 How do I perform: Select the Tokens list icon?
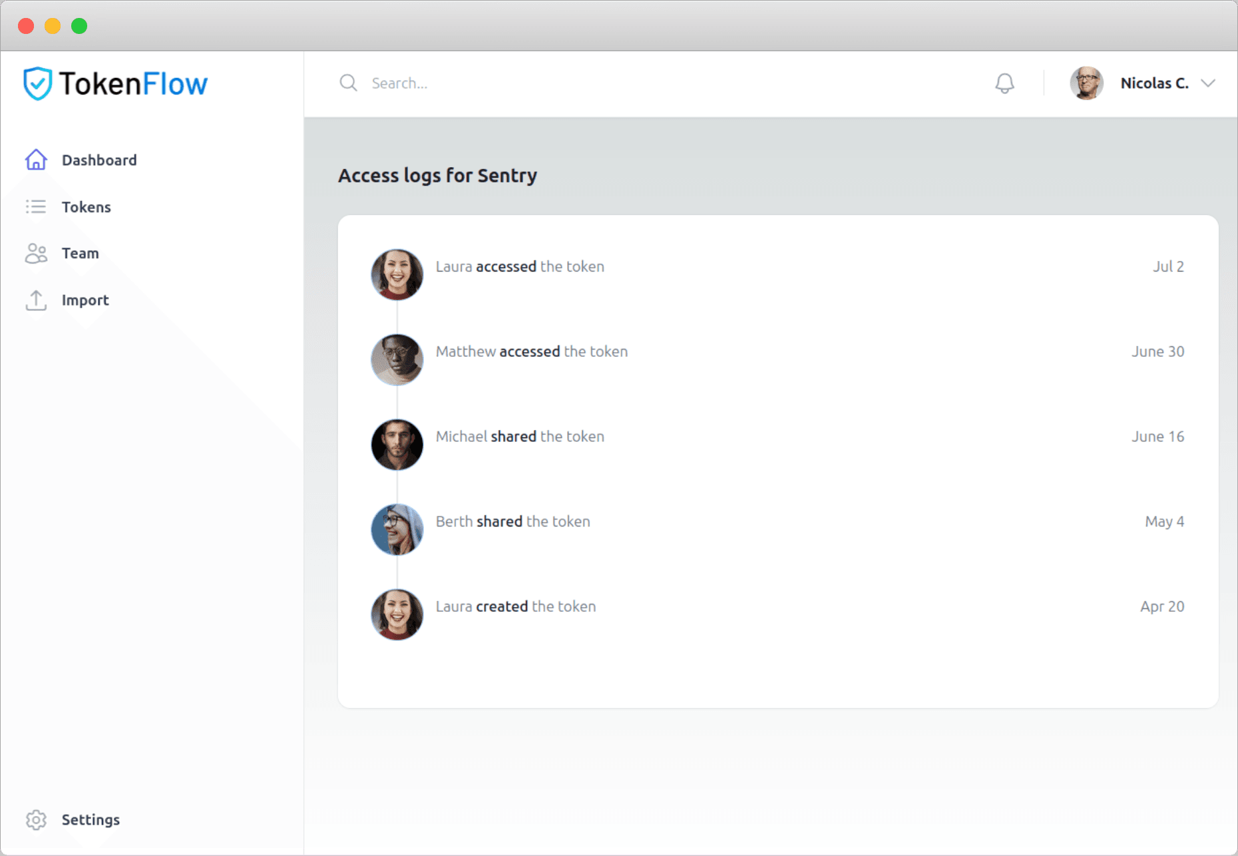click(36, 206)
